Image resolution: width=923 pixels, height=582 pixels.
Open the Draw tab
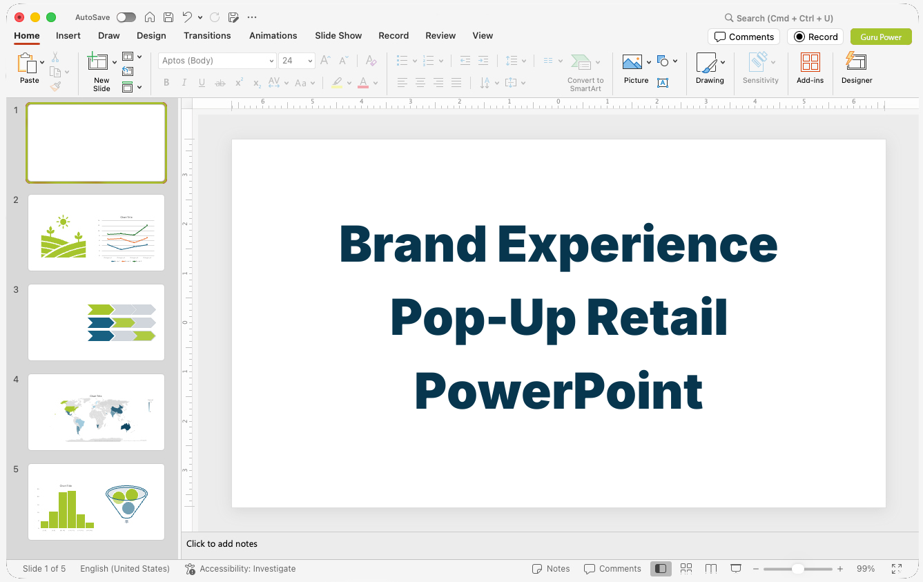[x=109, y=35]
